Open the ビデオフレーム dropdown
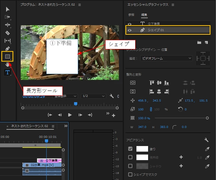216x180 pixels. (166, 58)
